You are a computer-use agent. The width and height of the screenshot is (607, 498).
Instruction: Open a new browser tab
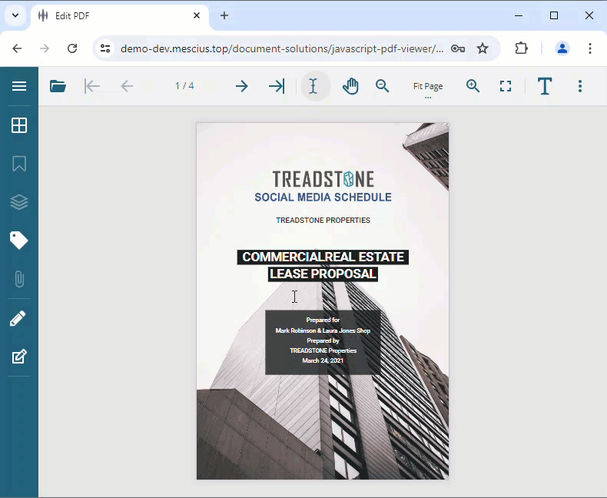tap(224, 15)
